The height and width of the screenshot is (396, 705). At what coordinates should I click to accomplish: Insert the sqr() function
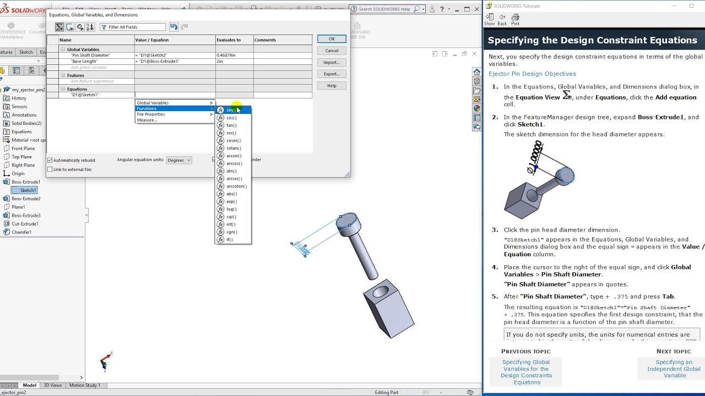[233, 217]
